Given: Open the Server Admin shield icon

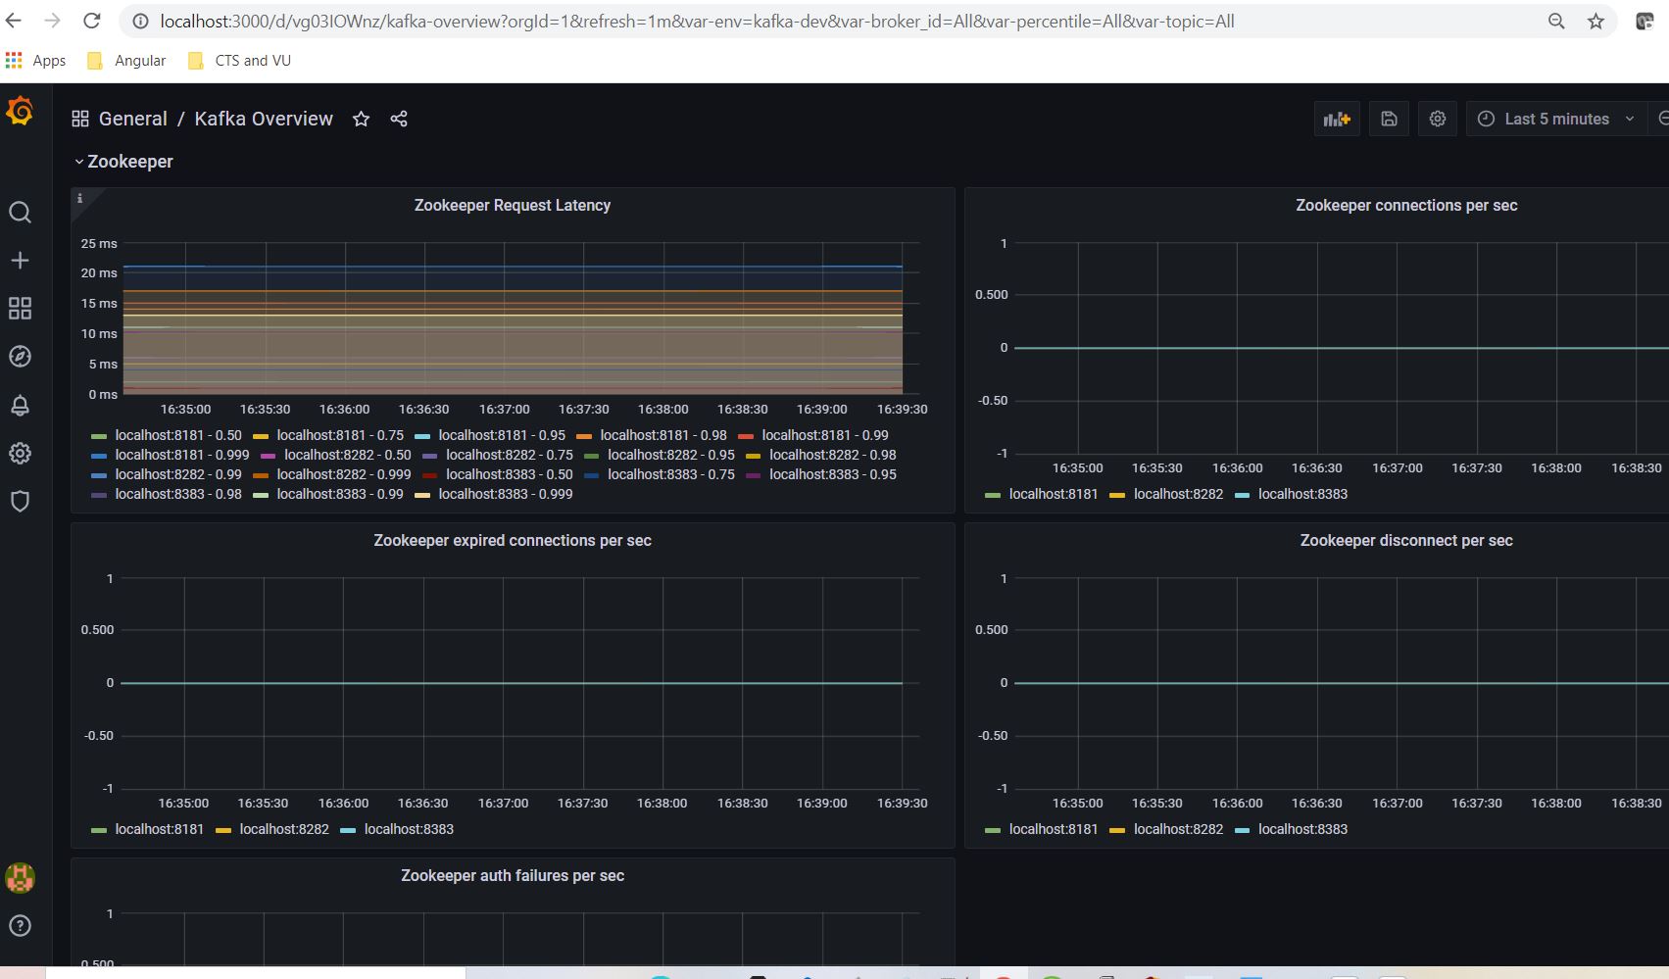Looking at the screenshot, I should pyautogui.click(x=20, y=501).
